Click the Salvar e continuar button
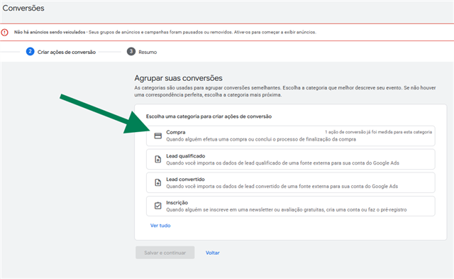 pos(165,253)
